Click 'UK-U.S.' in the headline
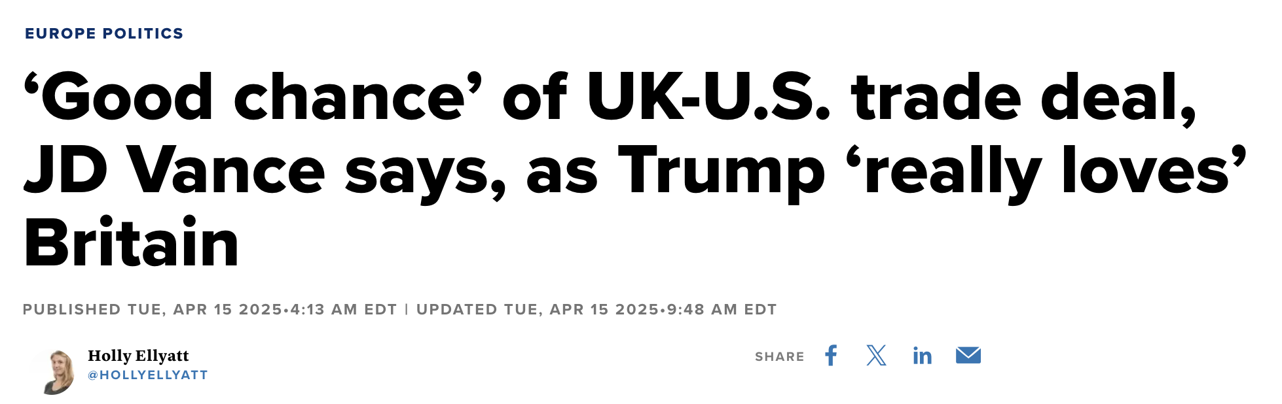Image resolution: width=1282 pixels, height=404 pixels. pyautogui.click(x=708, y=98)
